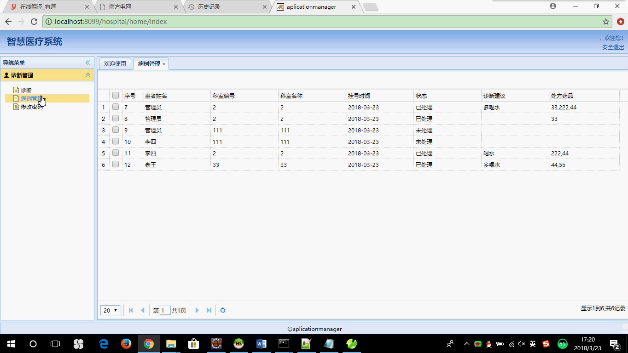Open Cortana search circle

click(33, 343)
